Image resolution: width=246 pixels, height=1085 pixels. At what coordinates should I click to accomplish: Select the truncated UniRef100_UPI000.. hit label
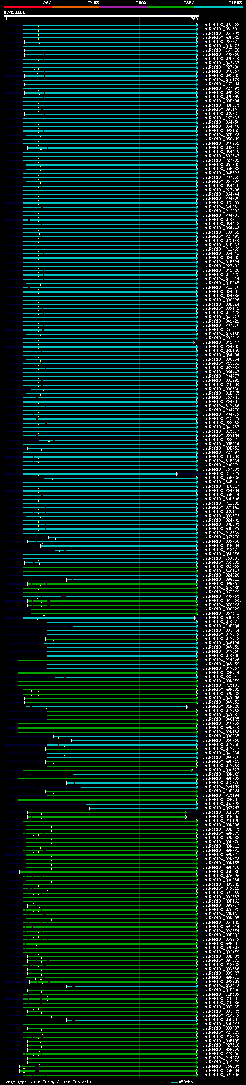(x=223, y=601)
